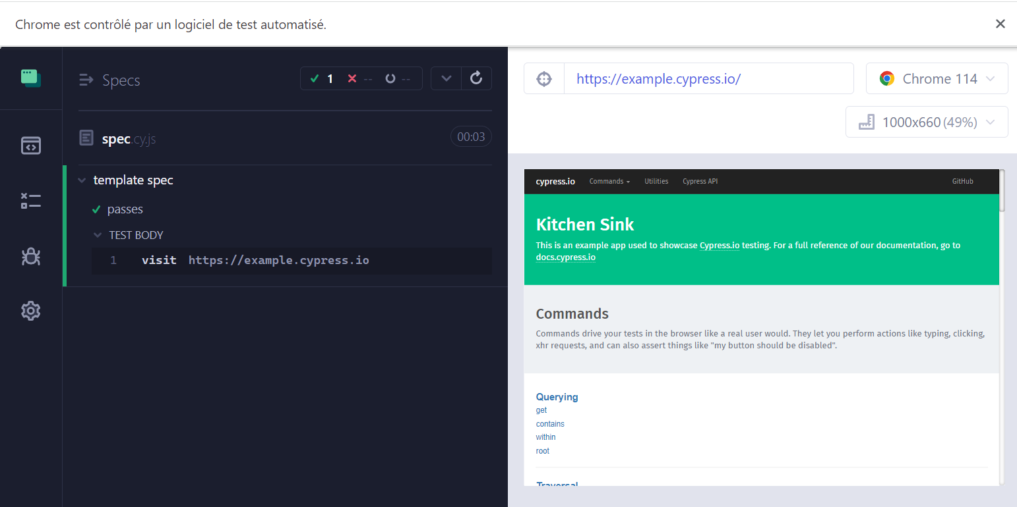Click the Specs heading text
The width and height of the screenshot is (1017, 507).
121,80
